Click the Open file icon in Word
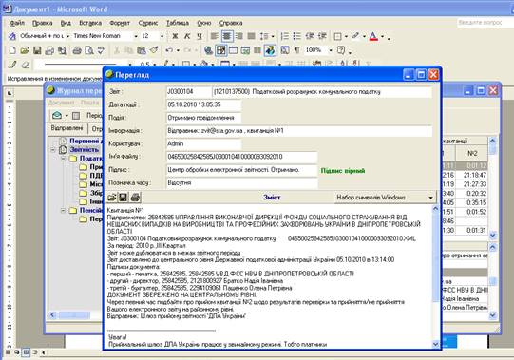The height and width of the screenshot is (360, 514). [x=25, y=50]
